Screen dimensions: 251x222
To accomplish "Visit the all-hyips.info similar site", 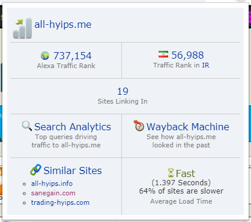I will coord(52,184).
